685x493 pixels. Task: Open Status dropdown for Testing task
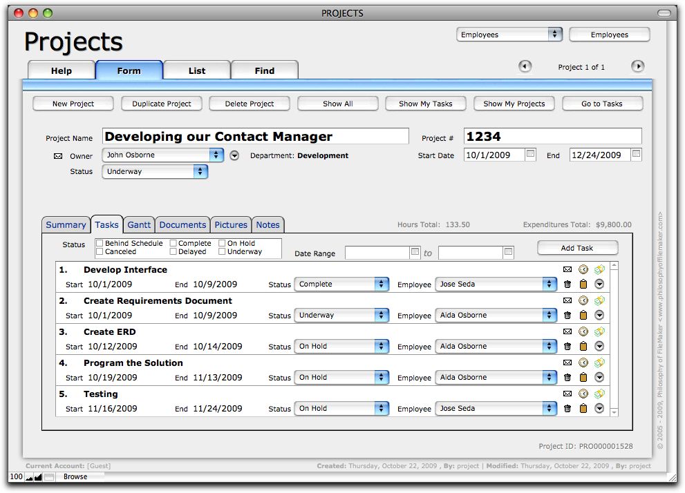tap(341, 408)
